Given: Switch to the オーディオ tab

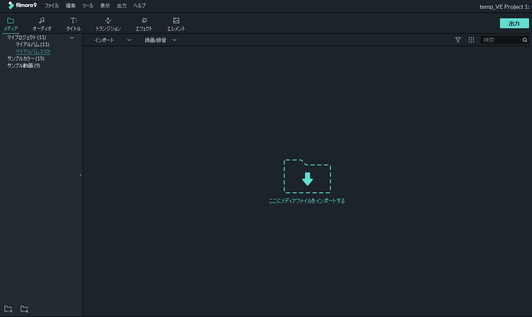Looking at the screenshot, I should point(42,25).
